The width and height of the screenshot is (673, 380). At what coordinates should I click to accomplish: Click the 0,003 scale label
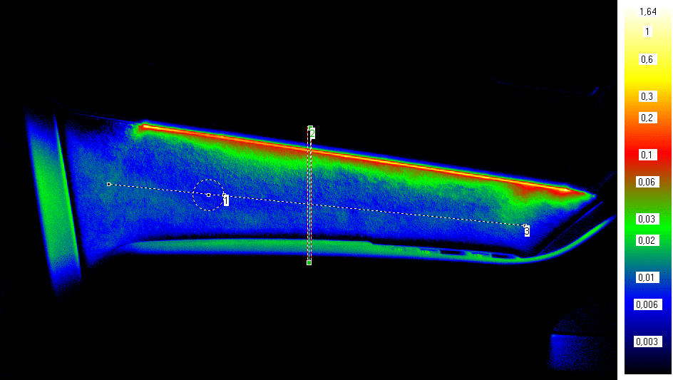click(647, 342)
